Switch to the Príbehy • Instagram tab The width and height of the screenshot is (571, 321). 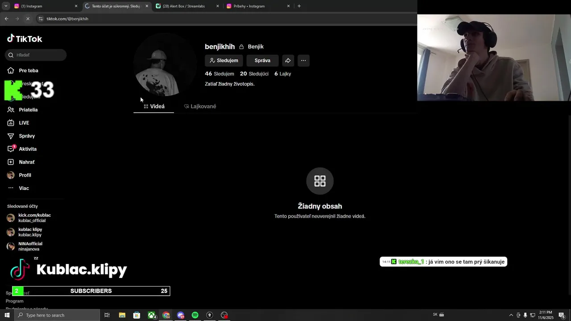click(x=258, y=6)
